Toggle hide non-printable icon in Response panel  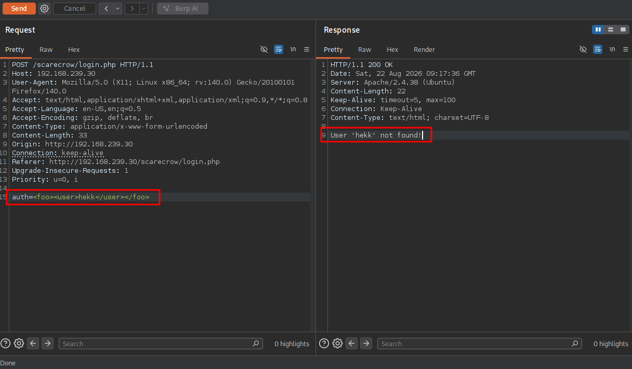(x=583, y=49)
